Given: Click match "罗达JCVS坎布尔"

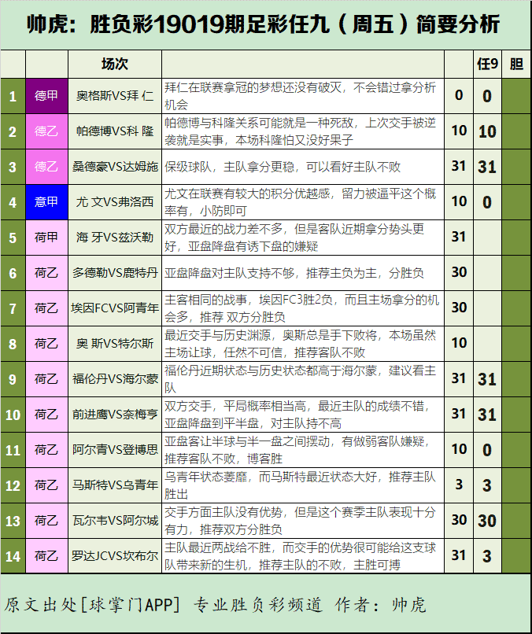Looking at the screenshot, I should pos(115,555).
